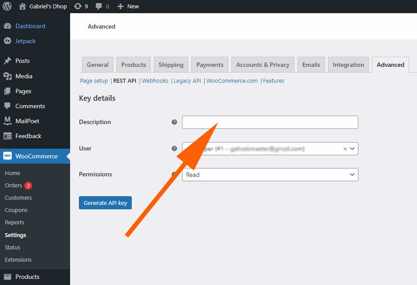This screenshot has width=417, height=285.
Task: Click the Pages icon in sidebar
Action: 7,91
